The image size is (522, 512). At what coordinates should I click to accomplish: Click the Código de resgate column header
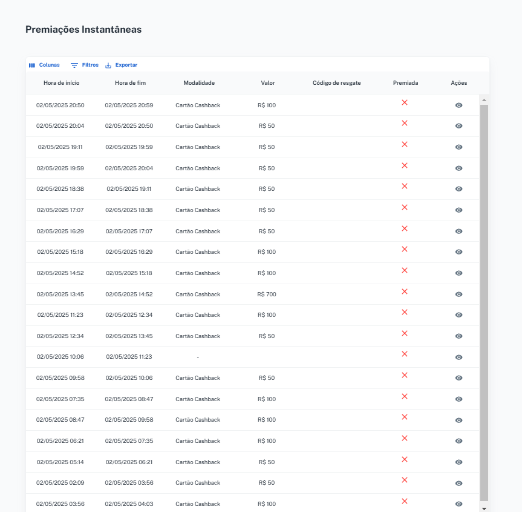tap(336, 83)
